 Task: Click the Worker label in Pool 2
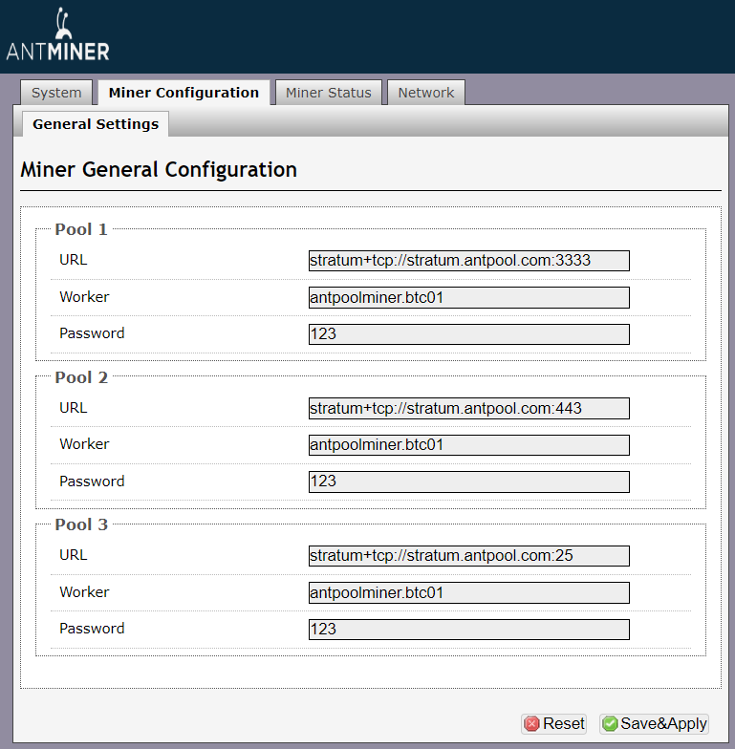[84, 444]
